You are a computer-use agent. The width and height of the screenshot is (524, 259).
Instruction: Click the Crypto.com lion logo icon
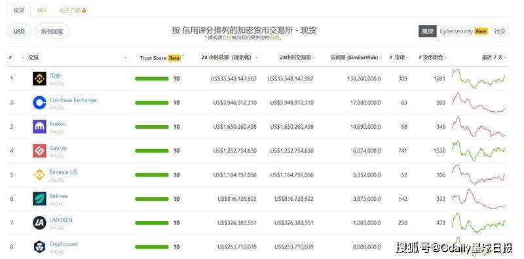(x=39, y=247)
